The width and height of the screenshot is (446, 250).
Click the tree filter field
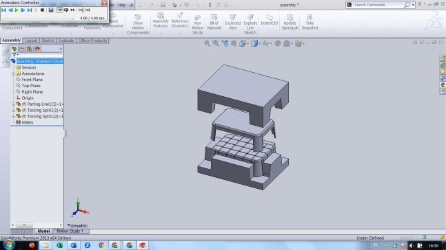click(37, 55)
